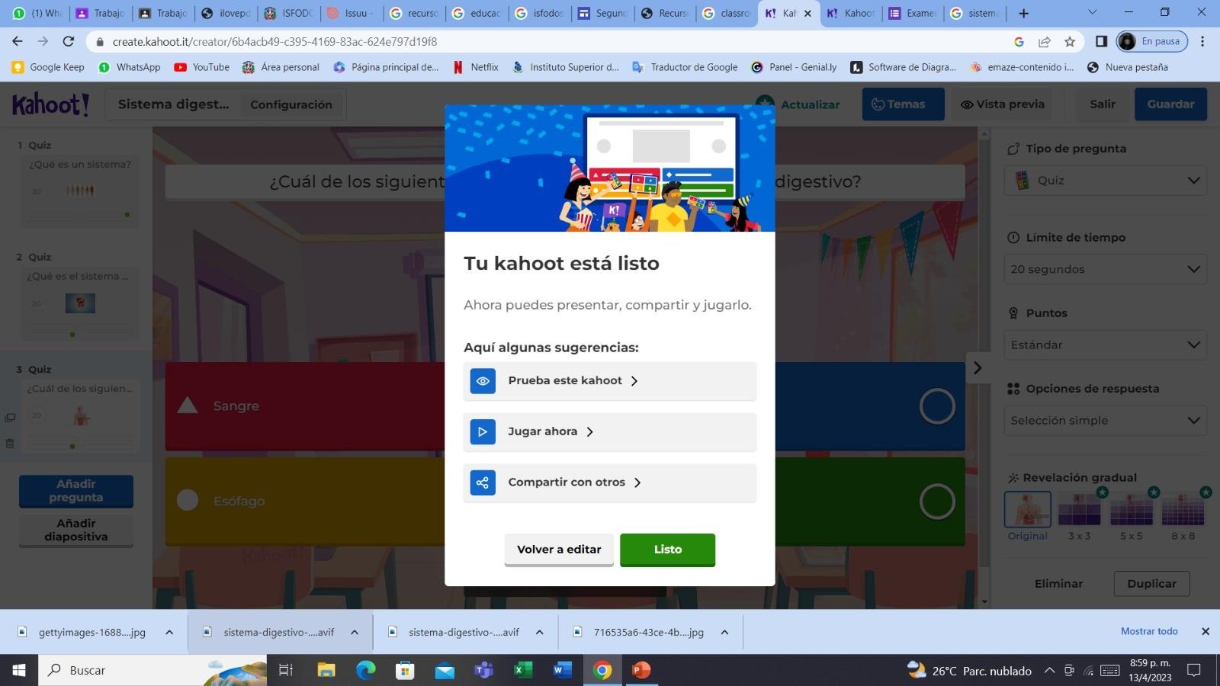Open WhatsApp bookmark
The width and height of the screenshot is (1220, 686).
pos(130,67)
